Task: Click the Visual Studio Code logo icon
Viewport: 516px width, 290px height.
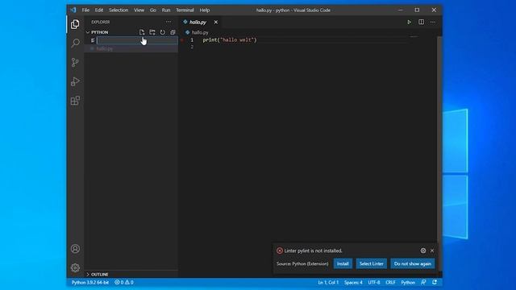Action: 73,10
